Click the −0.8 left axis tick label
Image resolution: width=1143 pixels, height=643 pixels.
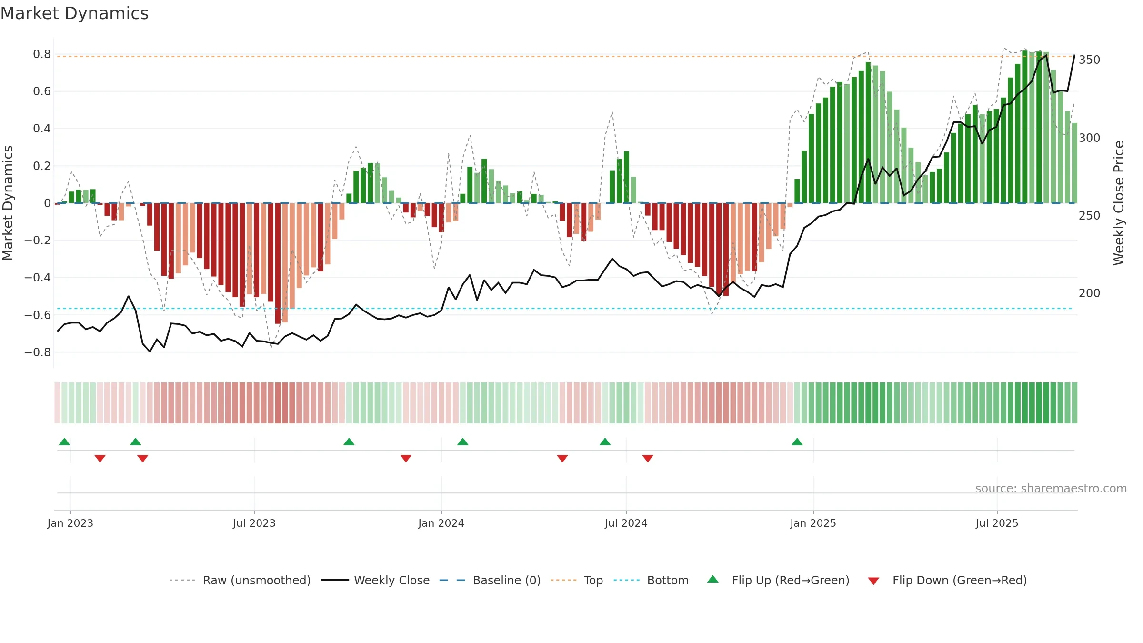(x=37, y=352)
